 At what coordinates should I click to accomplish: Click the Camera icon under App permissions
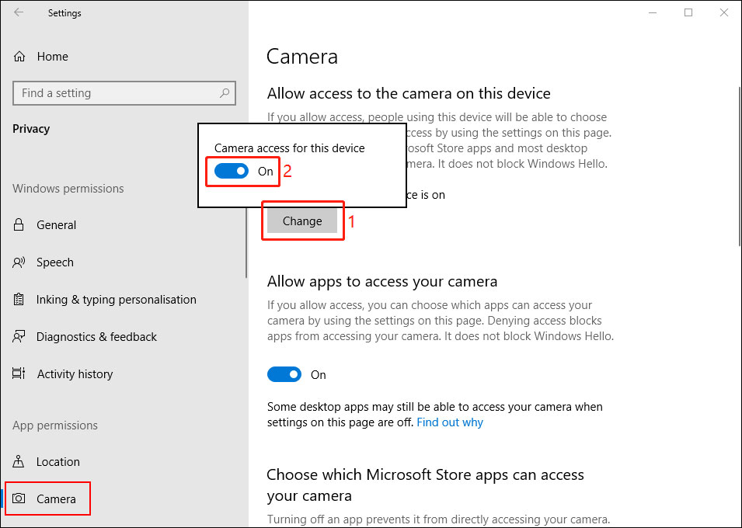(x=18, y=498)
